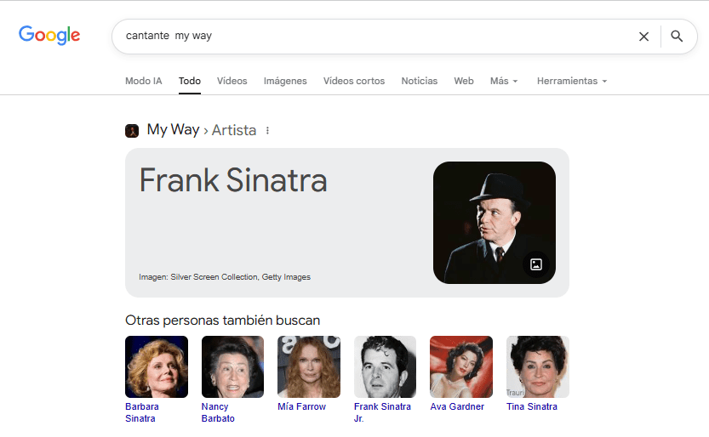
Task: Click the My Way breadcrumb link
Action: [173, 130]
